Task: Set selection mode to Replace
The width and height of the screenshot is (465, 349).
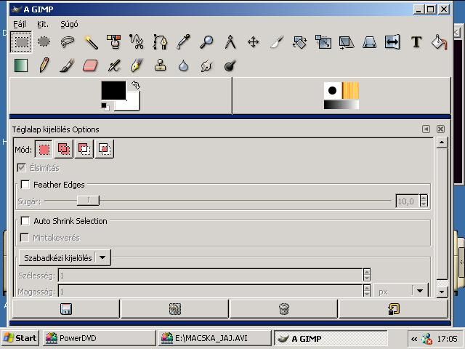Action: pyautogui.click(x=44, y=149)
